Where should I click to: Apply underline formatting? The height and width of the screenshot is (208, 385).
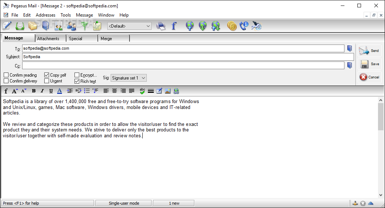(51, 91)
